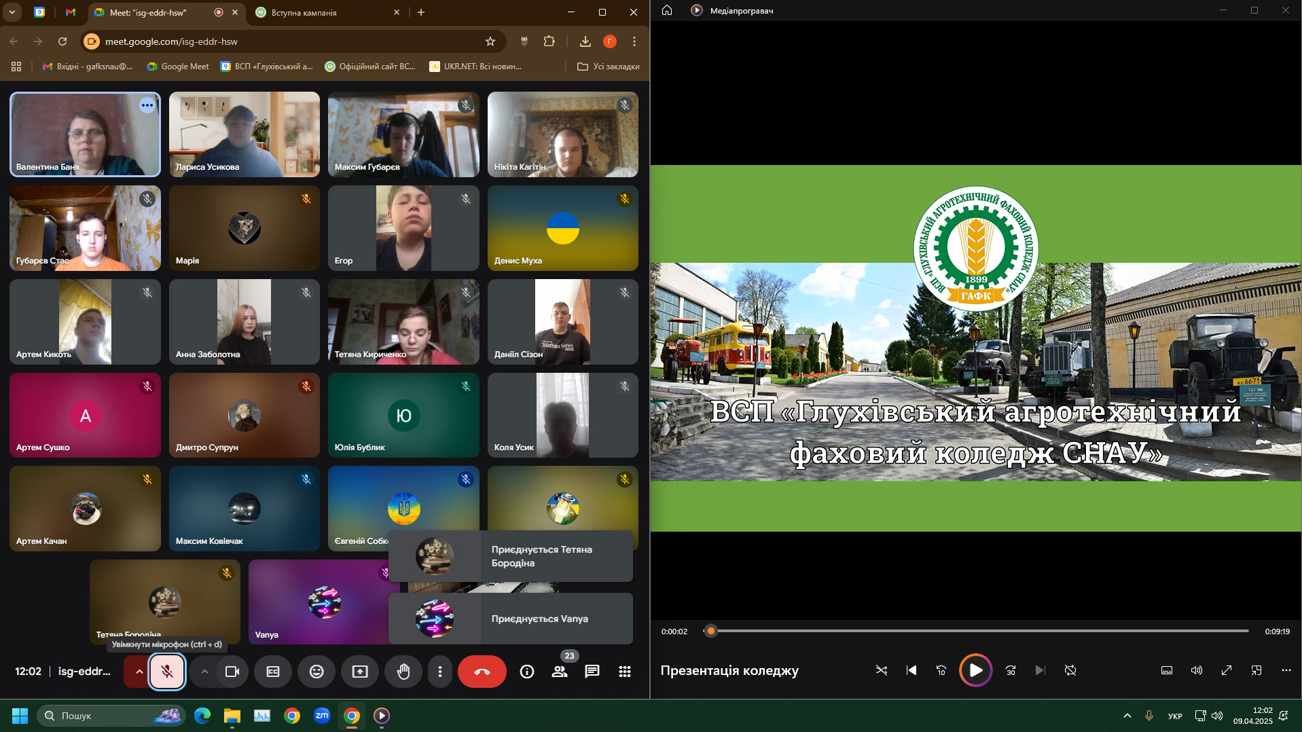Open the Windows Start menu

(20, 716)
